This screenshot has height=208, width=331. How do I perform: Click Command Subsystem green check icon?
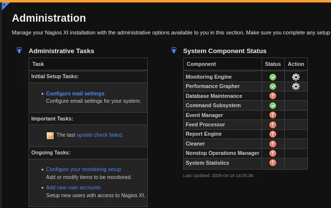pos(273,106)
